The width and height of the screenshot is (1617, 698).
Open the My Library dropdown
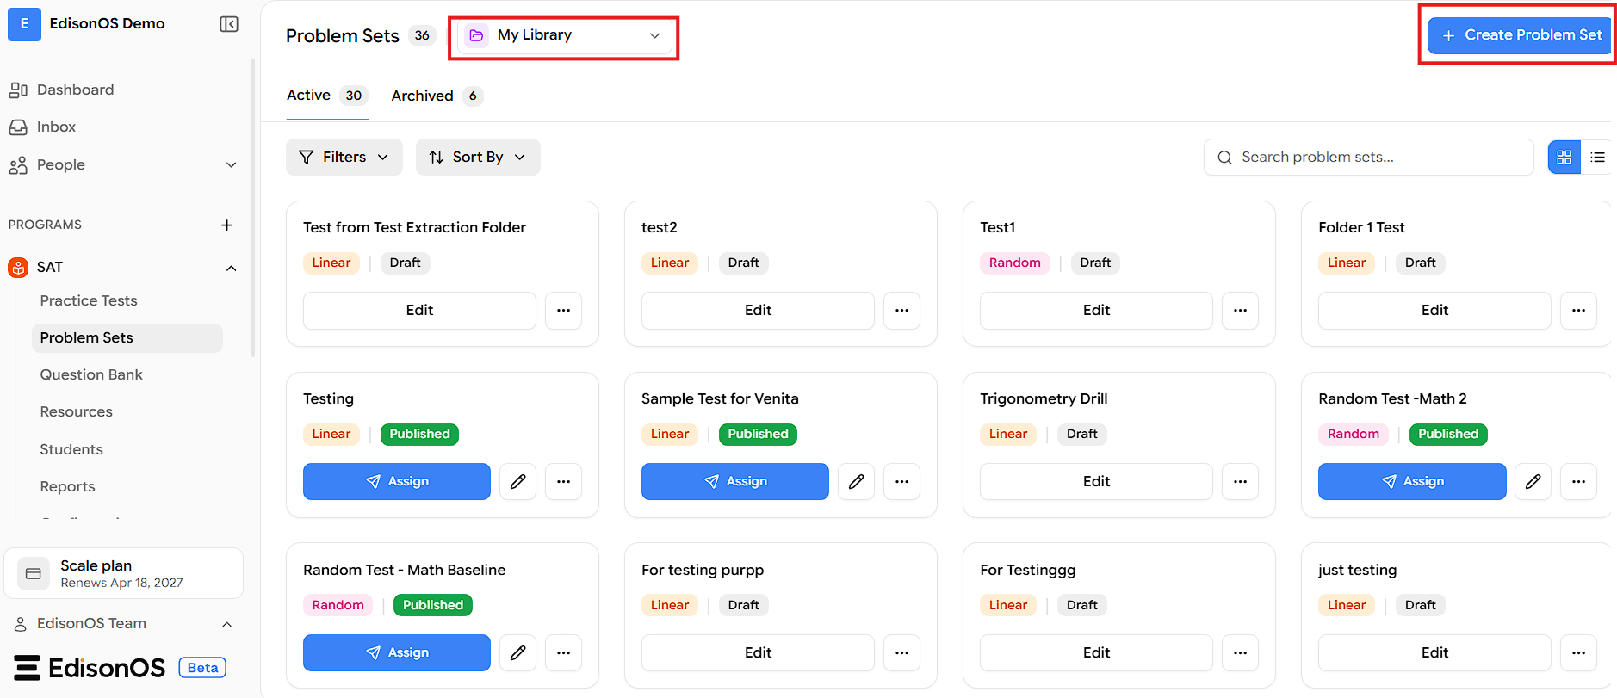(564, 35)
